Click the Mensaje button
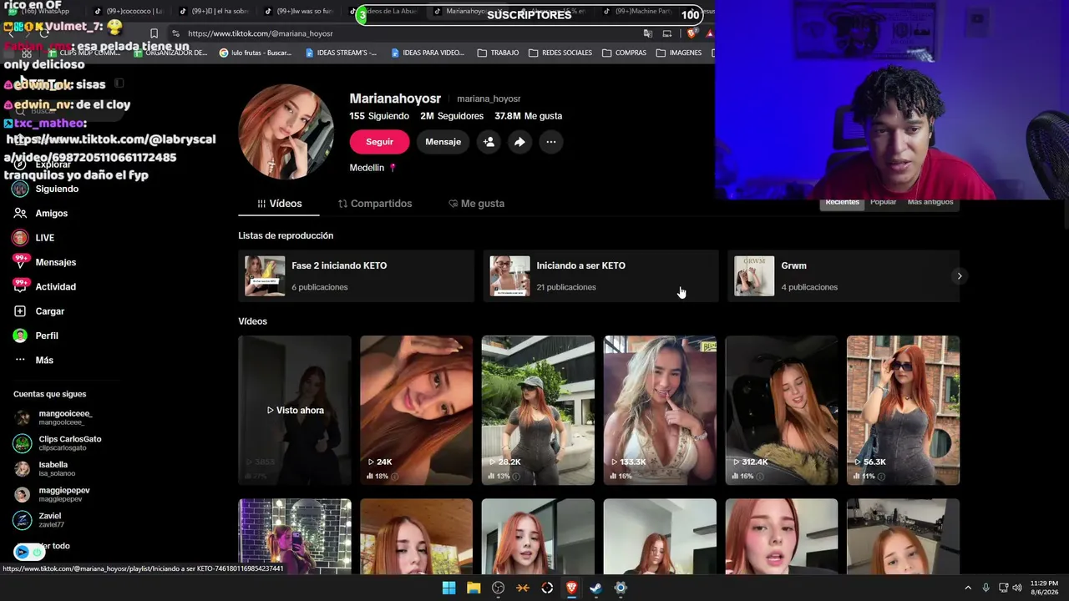 point(443,142)
